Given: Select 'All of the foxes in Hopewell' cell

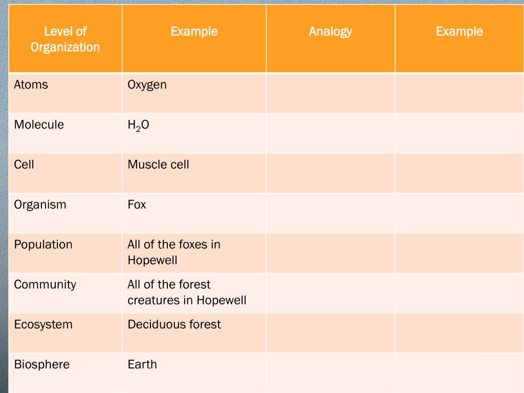Looking at the screenshot, I should pos(194,253).
